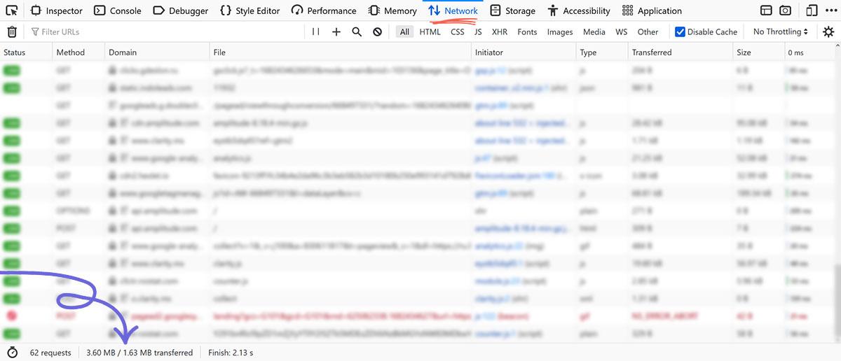
Task: Open the Console tab
Action: click(118, 10)
